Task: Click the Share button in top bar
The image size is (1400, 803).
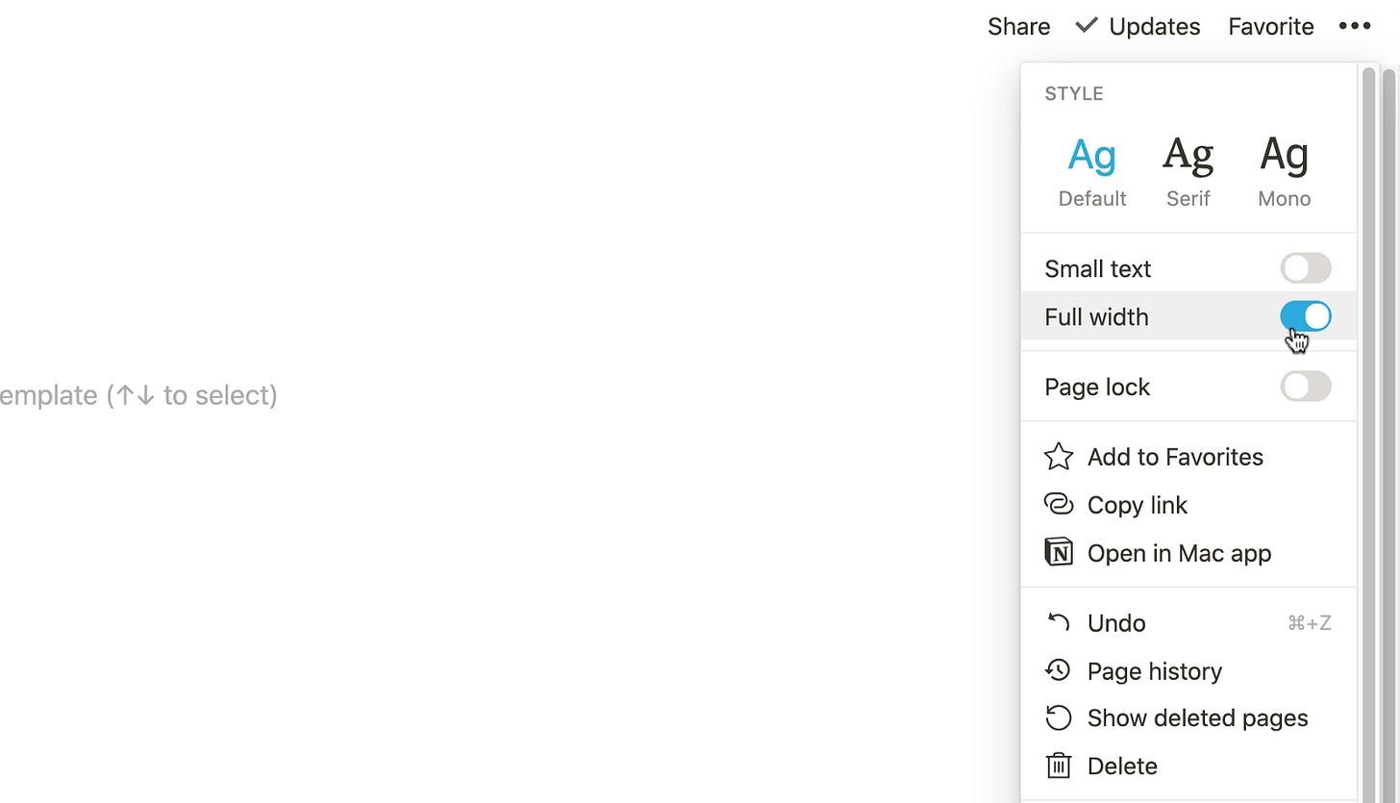Action: point(1019,26)
